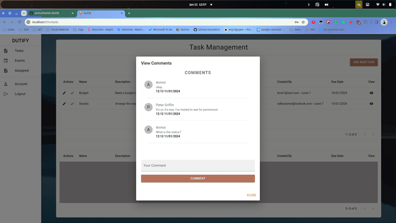The image size is (396, 223).
Task: Sort by Due Date in the table listing Budget
Action: click(x=337, y=82)
